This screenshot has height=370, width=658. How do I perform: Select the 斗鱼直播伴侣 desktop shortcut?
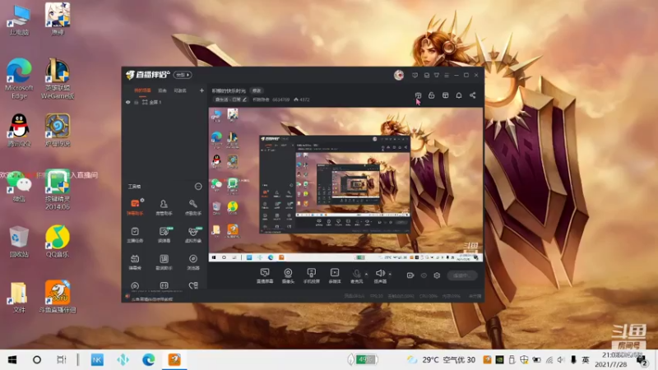click(58, 297)
